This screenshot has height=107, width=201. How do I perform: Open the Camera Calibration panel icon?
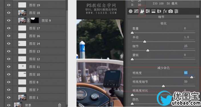click(170, 11)
